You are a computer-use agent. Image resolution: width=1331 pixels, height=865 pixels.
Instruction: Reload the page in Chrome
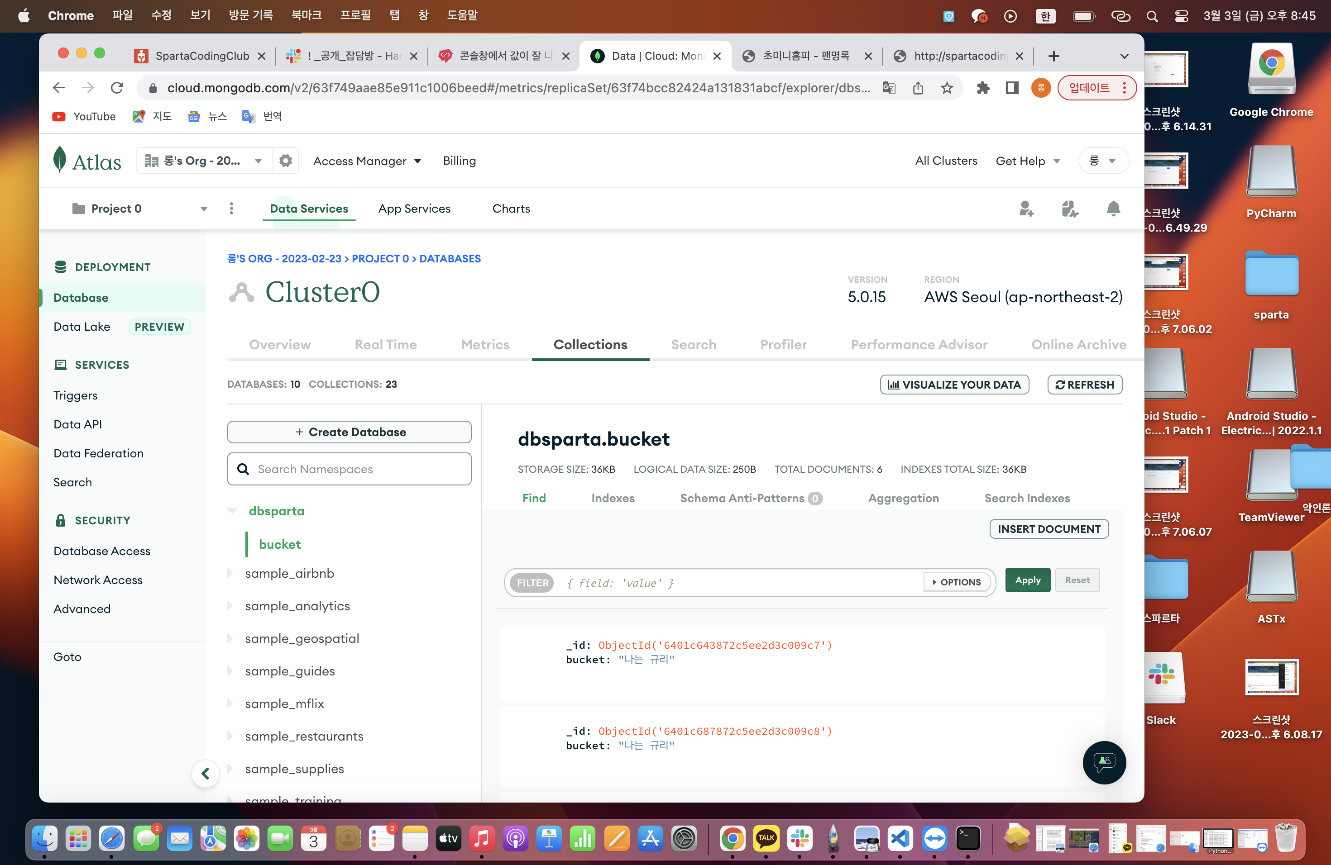[x=117, y=88]
